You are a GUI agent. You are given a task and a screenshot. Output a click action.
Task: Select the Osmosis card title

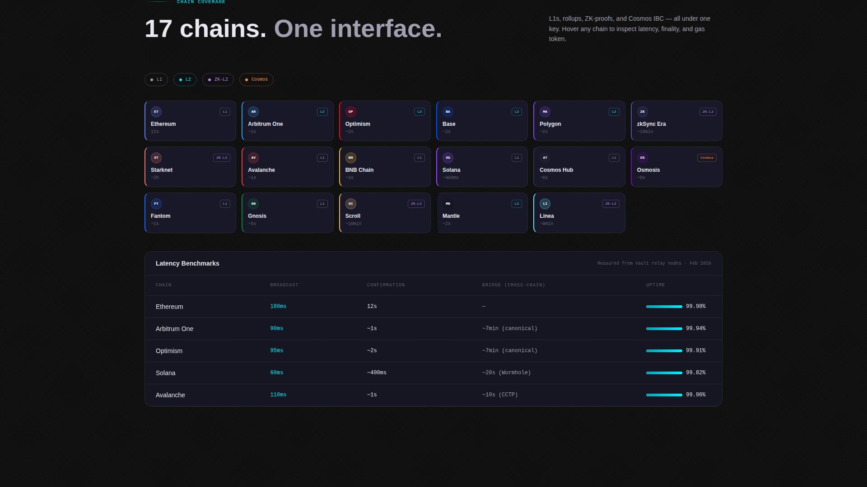click(648, 170)
